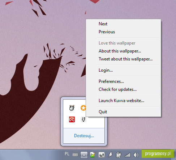This screenshot has height=160, width=176.
Task: Click the cow head tray icon
Action: [x=72, y=108]
